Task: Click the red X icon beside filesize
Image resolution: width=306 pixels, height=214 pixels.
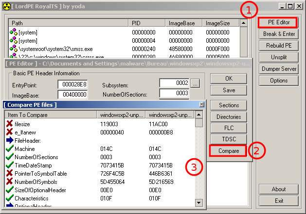Action: pos(9,124)
